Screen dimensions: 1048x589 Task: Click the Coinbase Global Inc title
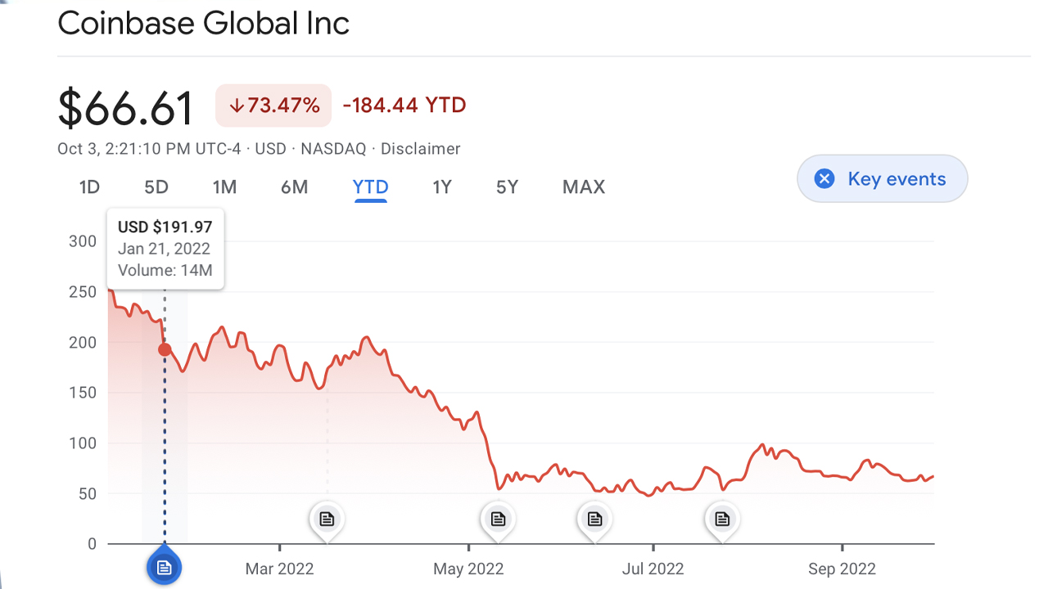click(x=202, y=23)
